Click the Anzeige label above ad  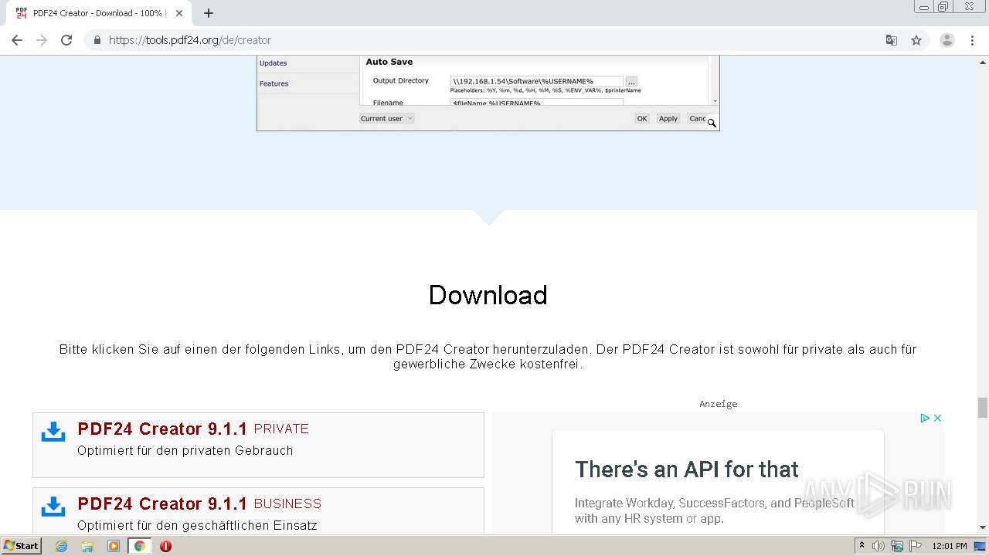pyautogui.click(x=719, y=404)
